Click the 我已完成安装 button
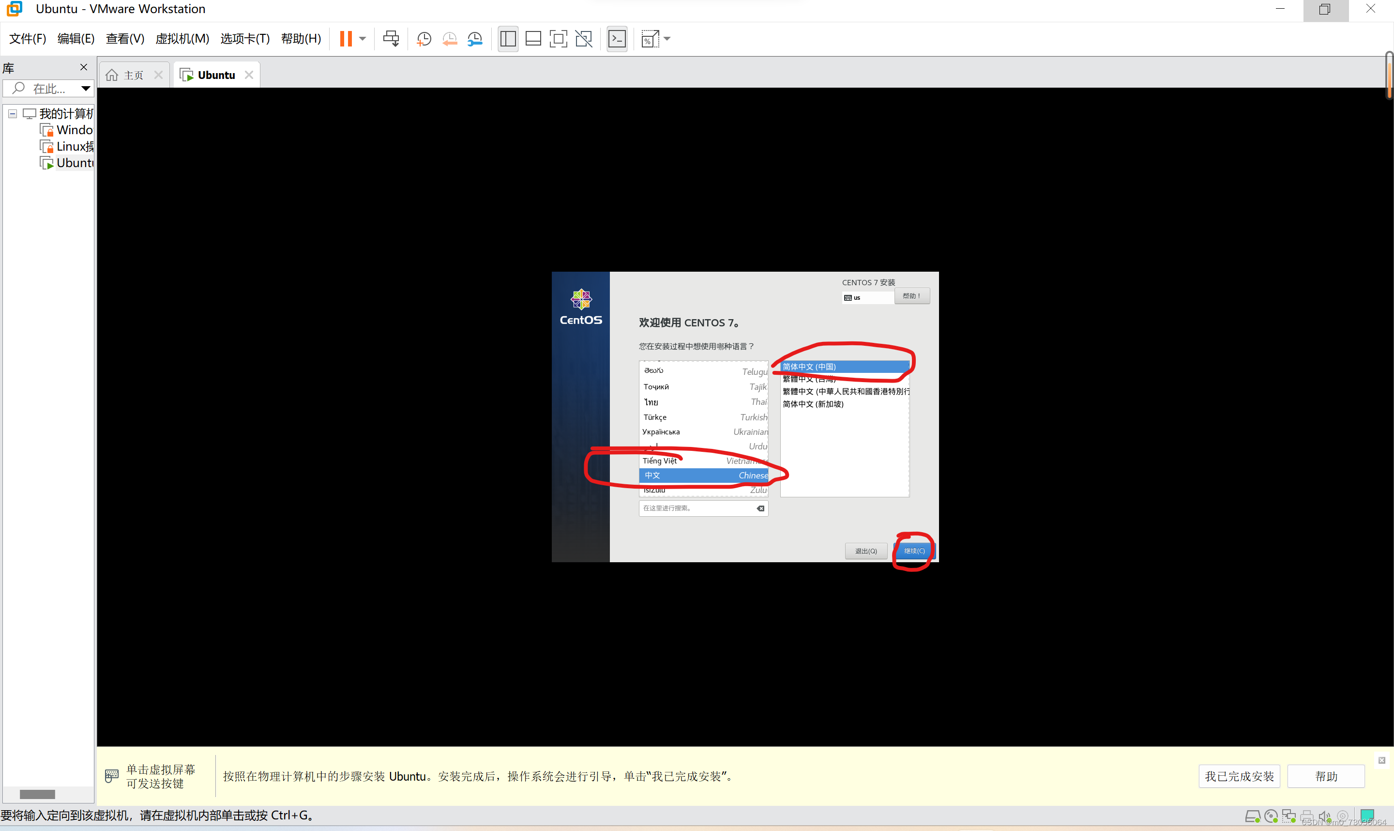This screenshot has height=831, width=1394. tap(1239, 776)
